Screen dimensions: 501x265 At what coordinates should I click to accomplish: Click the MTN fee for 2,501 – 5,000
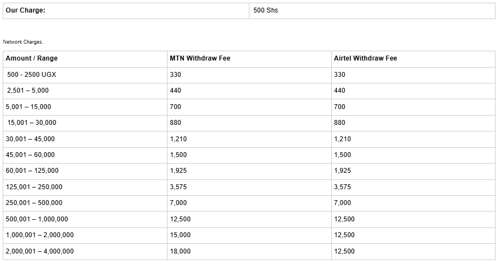coord(176,91)
